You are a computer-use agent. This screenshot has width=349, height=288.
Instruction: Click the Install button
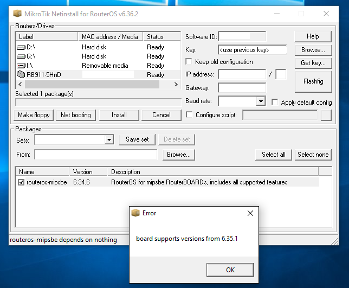pyautogui.click(x=119, y=115)
